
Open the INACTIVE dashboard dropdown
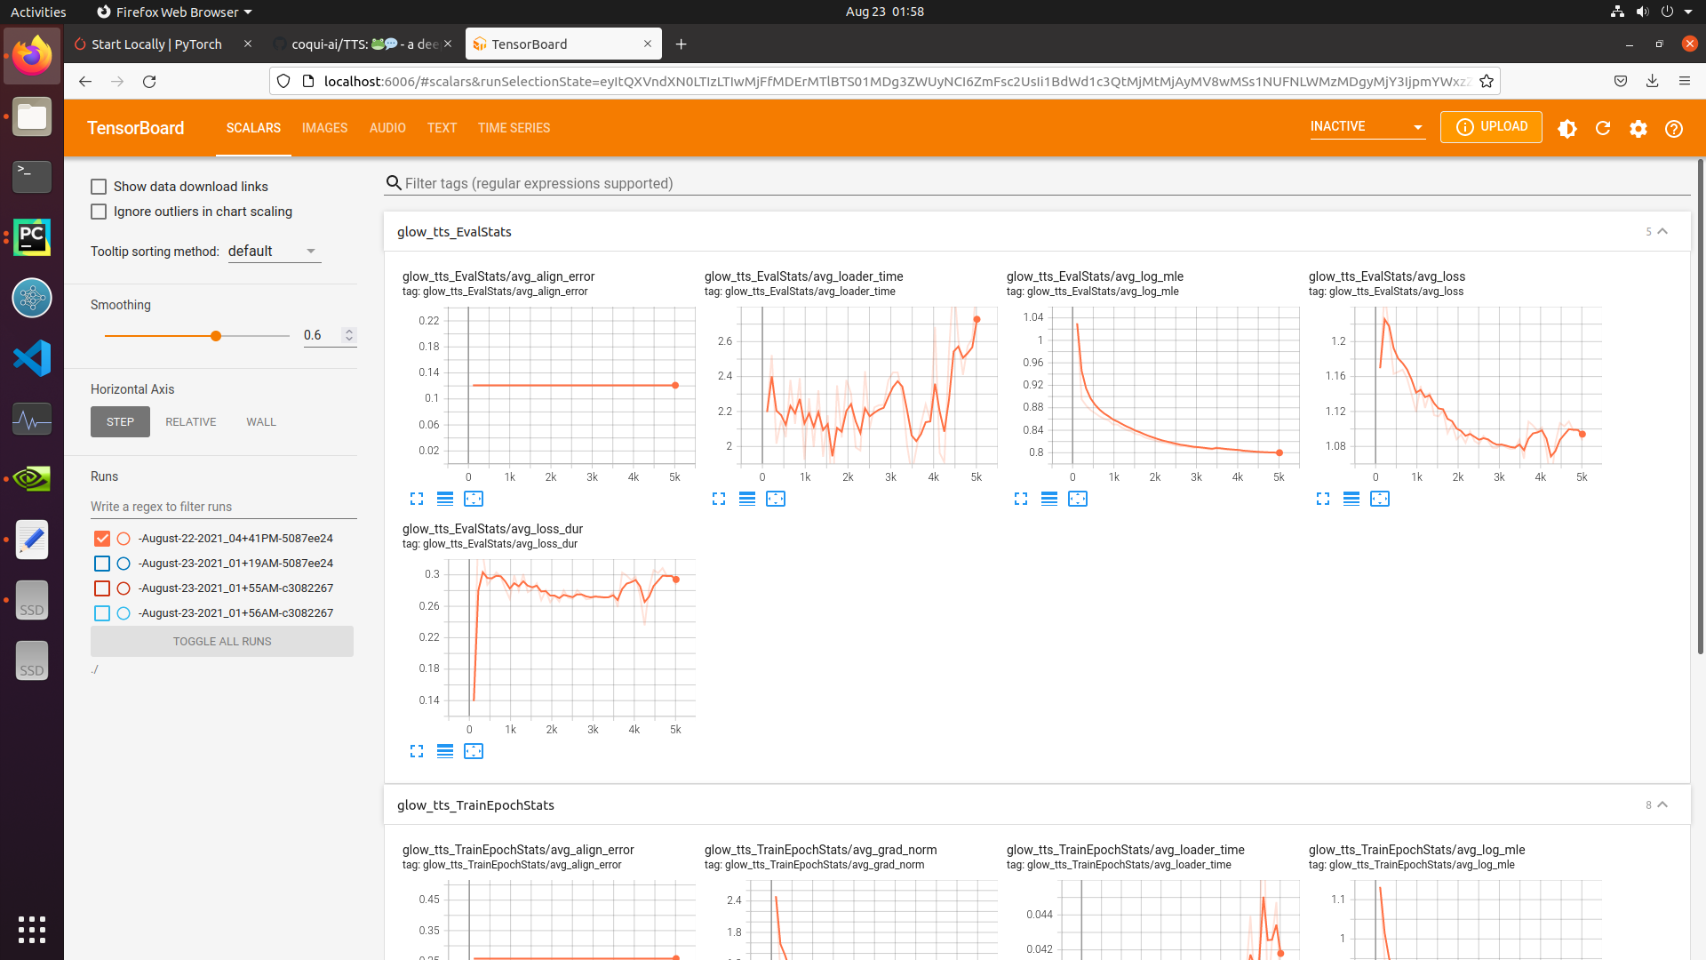(x=1367, y=126)
